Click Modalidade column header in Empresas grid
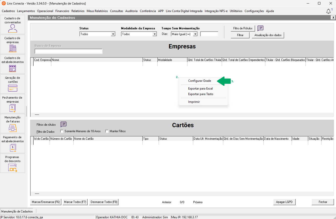The width and height of the screenshot is (336, 219). (172, 60)
